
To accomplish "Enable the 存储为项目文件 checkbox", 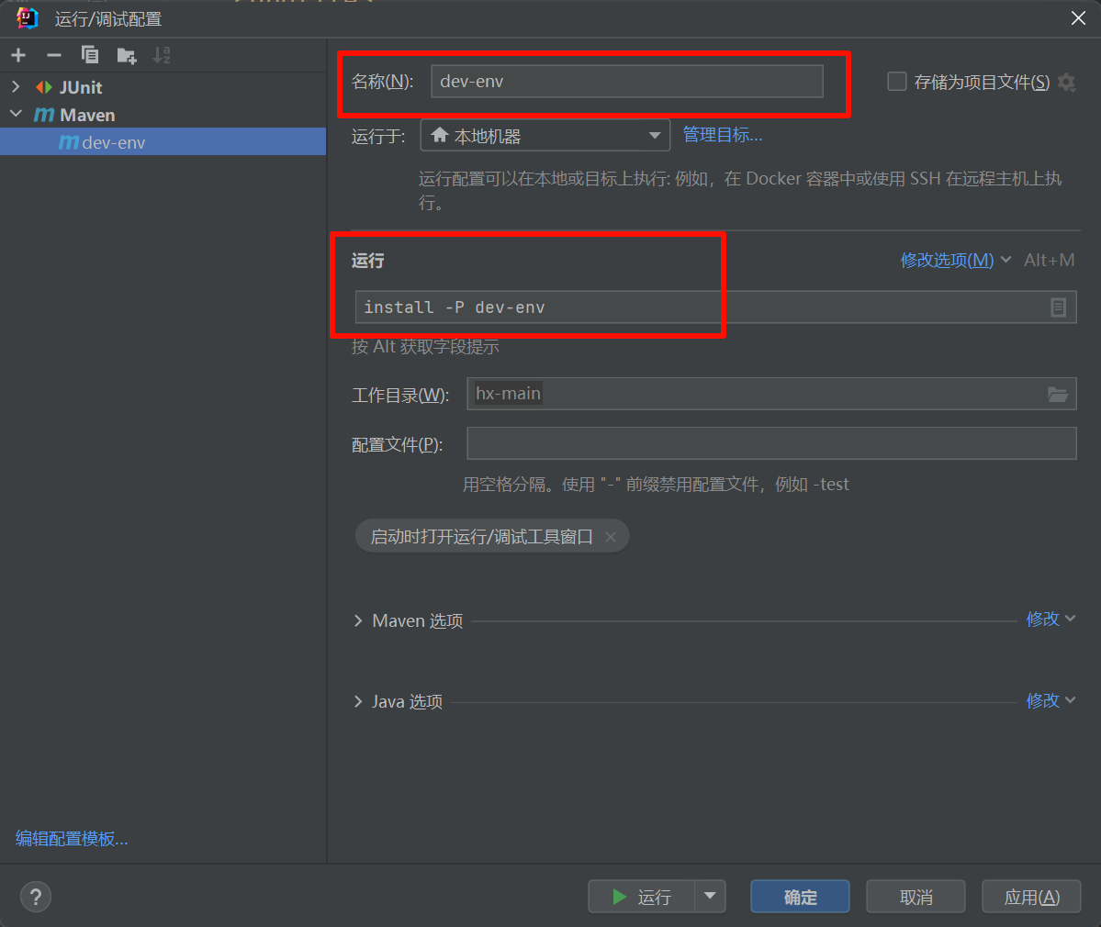I will coord(896,82).
